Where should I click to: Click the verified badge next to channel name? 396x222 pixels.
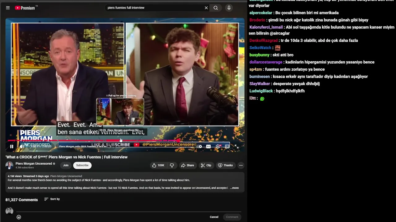point(54,164)
